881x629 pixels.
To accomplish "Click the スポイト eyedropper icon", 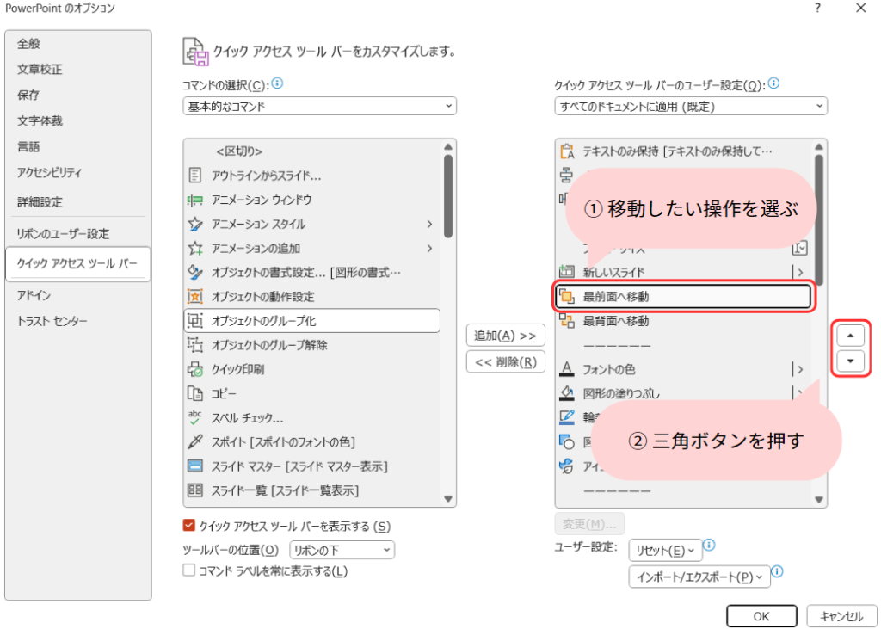I will pyautogui.click(x=195, y=441).
